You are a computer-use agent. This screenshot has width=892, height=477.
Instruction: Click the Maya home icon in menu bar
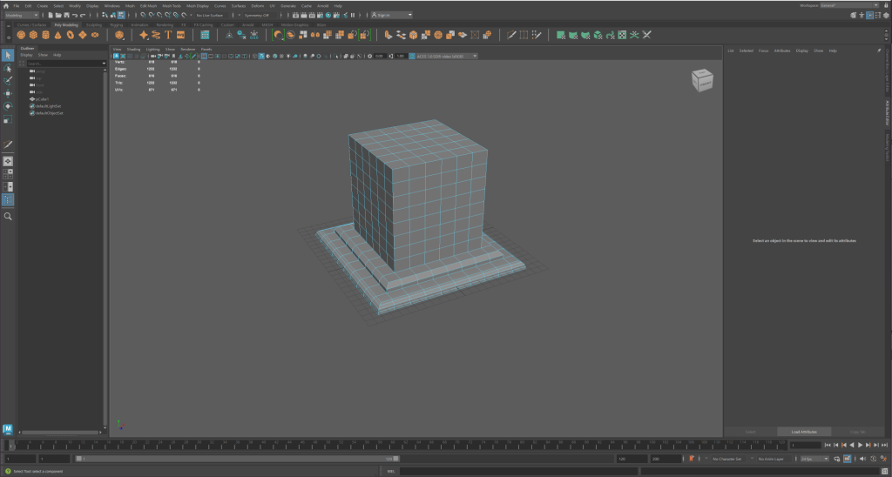point(5,5)
